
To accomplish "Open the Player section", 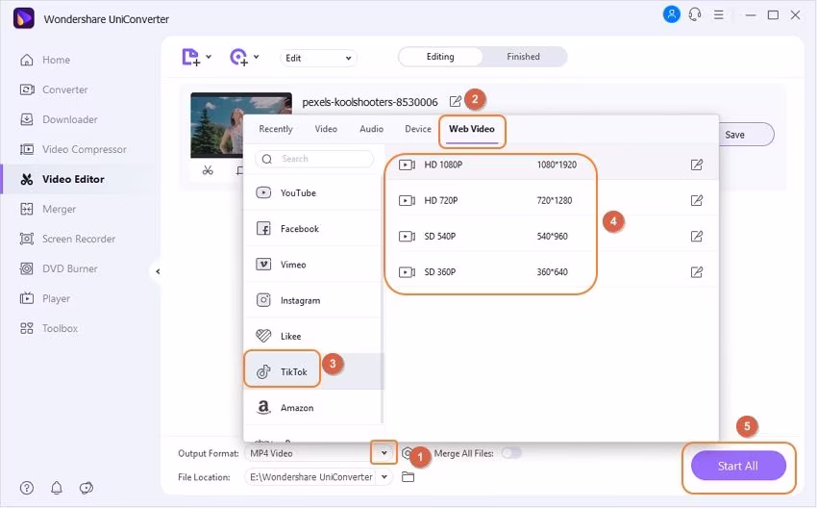I will pyautogui.click(x=44, y=298).
